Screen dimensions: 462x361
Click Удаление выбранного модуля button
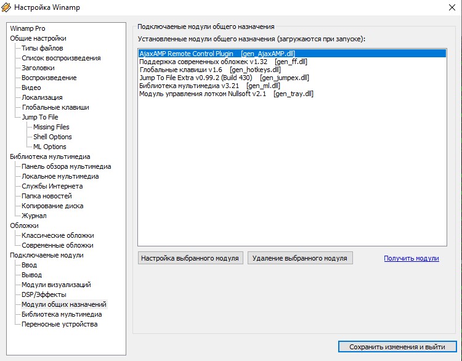coord(300,258)
